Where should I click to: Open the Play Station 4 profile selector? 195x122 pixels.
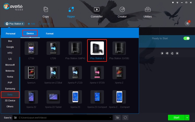14,24
